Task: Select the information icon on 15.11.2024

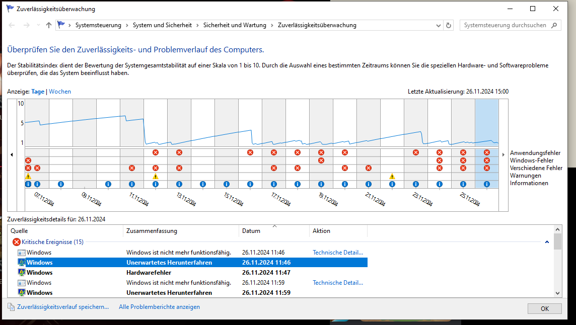Action: point(226,184)
